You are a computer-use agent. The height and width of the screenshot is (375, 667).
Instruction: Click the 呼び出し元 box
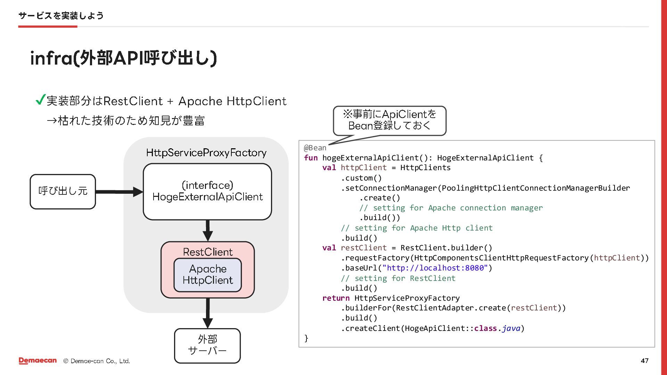[x=63, y=192]
